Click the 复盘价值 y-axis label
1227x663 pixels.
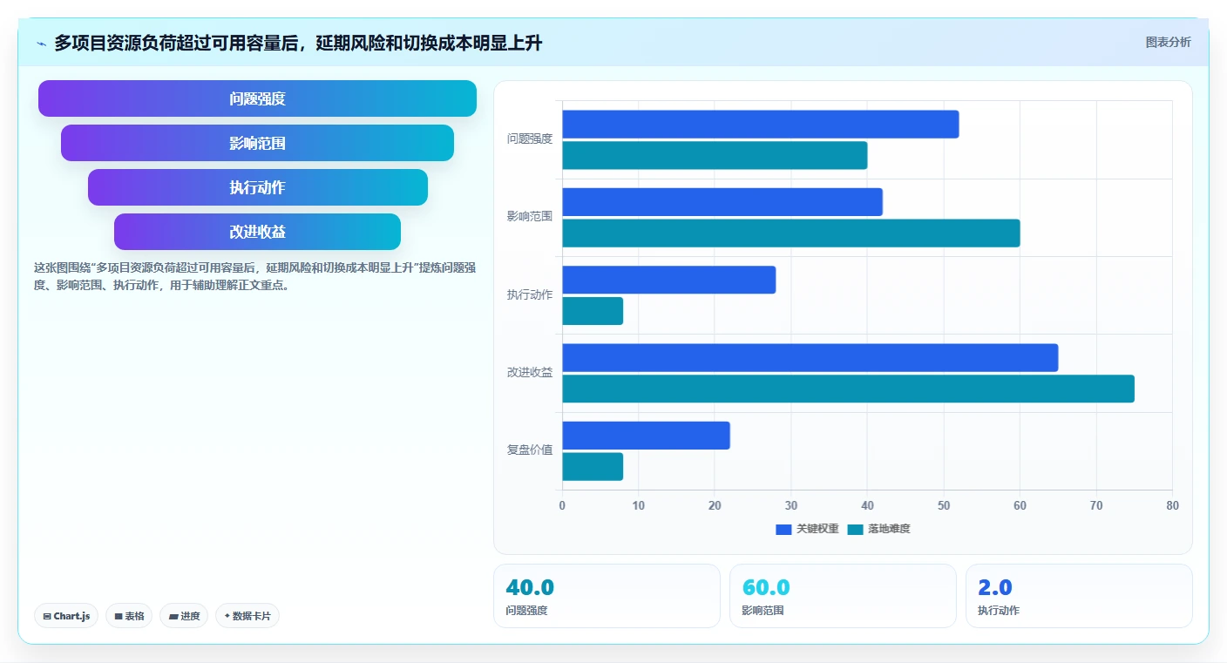click(530, 450)
